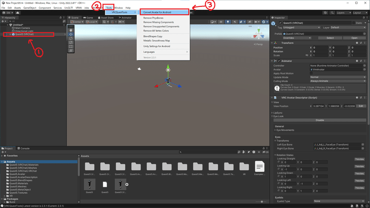
Task: Switch to the Console tab
Action: pos(24,148)
